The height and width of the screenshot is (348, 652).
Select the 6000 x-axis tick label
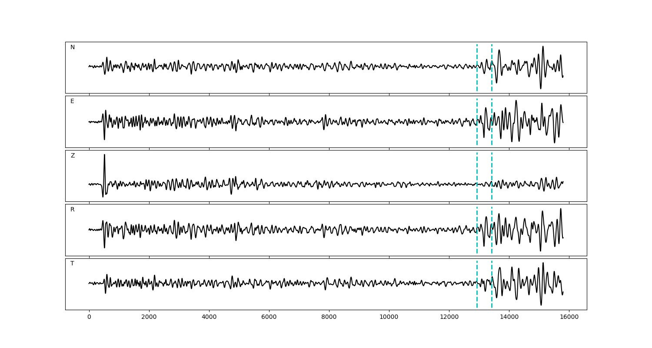point(269,317)
